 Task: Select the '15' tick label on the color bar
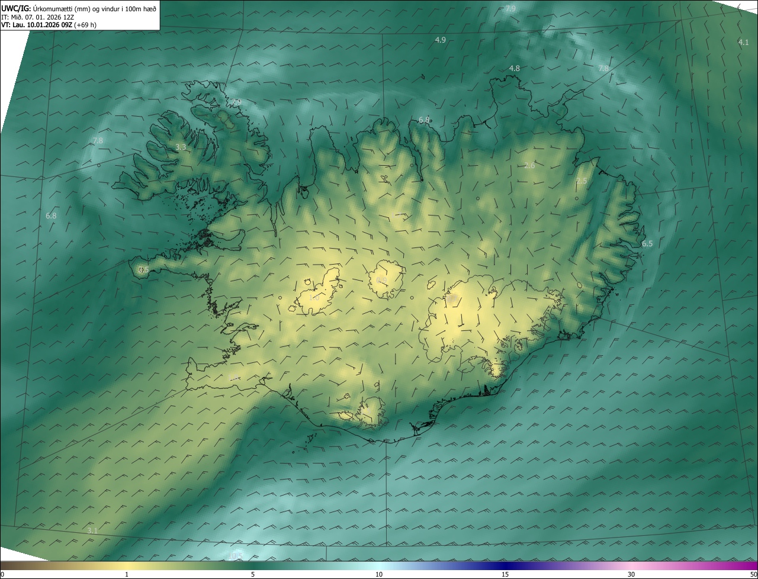tap(505, 574)
